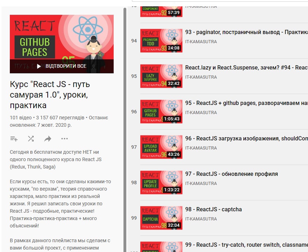Click playlist title 'Курс React JS - путь самурая 1.0'
308x252 pixels.
[50, 95]
